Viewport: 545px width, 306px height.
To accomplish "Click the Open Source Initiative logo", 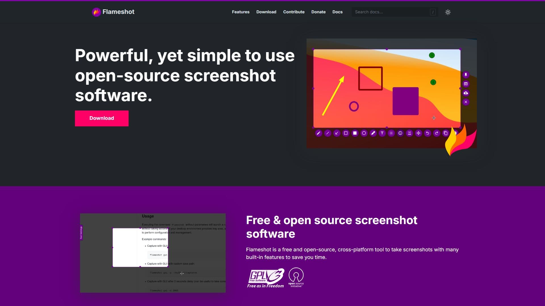I will click(x=296, y=277).
